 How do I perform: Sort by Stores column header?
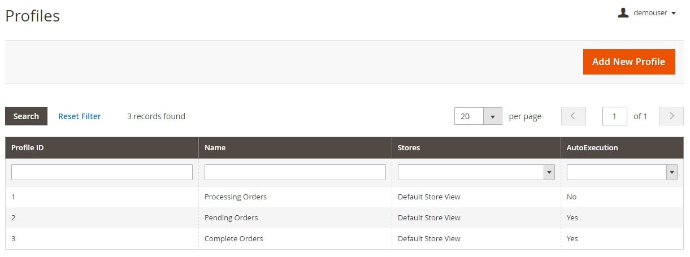pos(409,147)
